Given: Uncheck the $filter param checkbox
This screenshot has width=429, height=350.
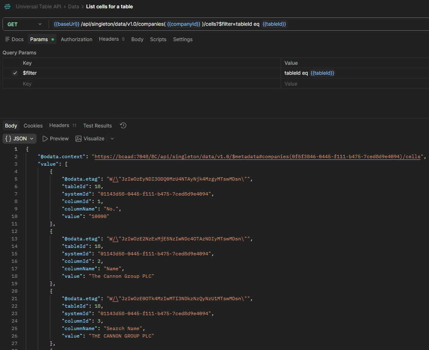Looking at the screenshot, I should click(x=15, y=73).
